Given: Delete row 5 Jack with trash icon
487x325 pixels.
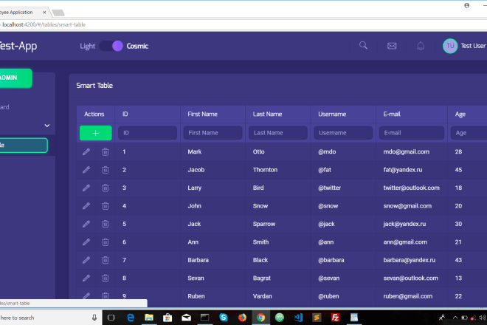Looking at the screenshot, I should tap(106, 224).
